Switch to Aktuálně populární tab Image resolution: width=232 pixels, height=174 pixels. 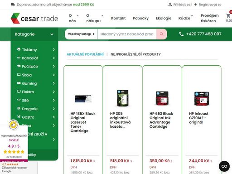pos(85,54)
